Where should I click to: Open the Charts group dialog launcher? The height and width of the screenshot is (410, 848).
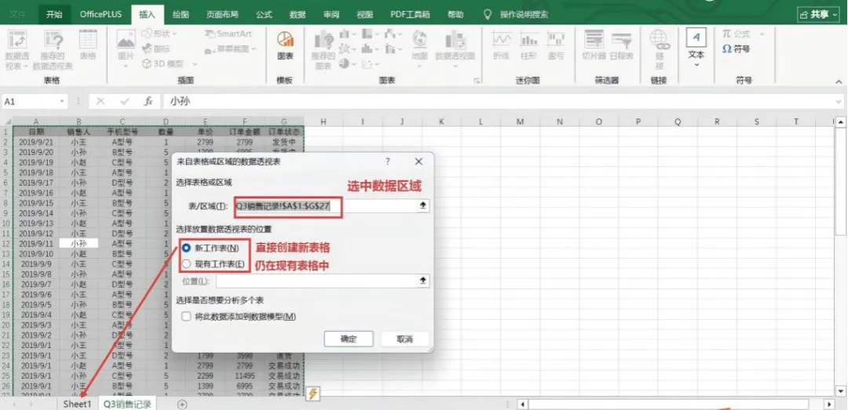[477, 81]
